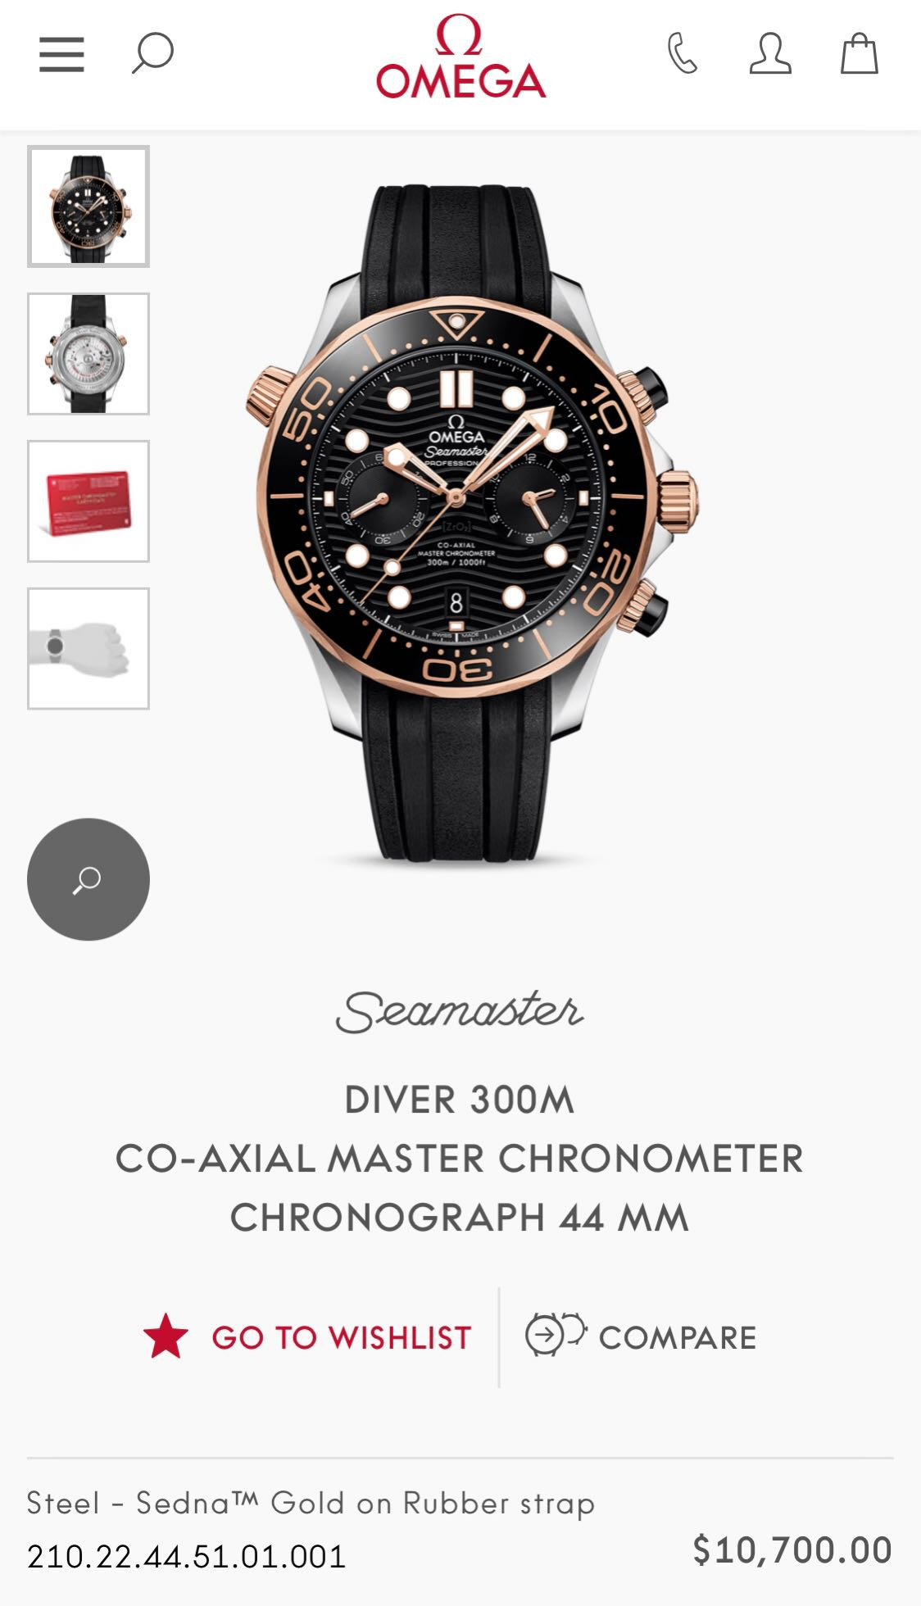
Task: Click the compare watches icon
Action: (556, 1335)
